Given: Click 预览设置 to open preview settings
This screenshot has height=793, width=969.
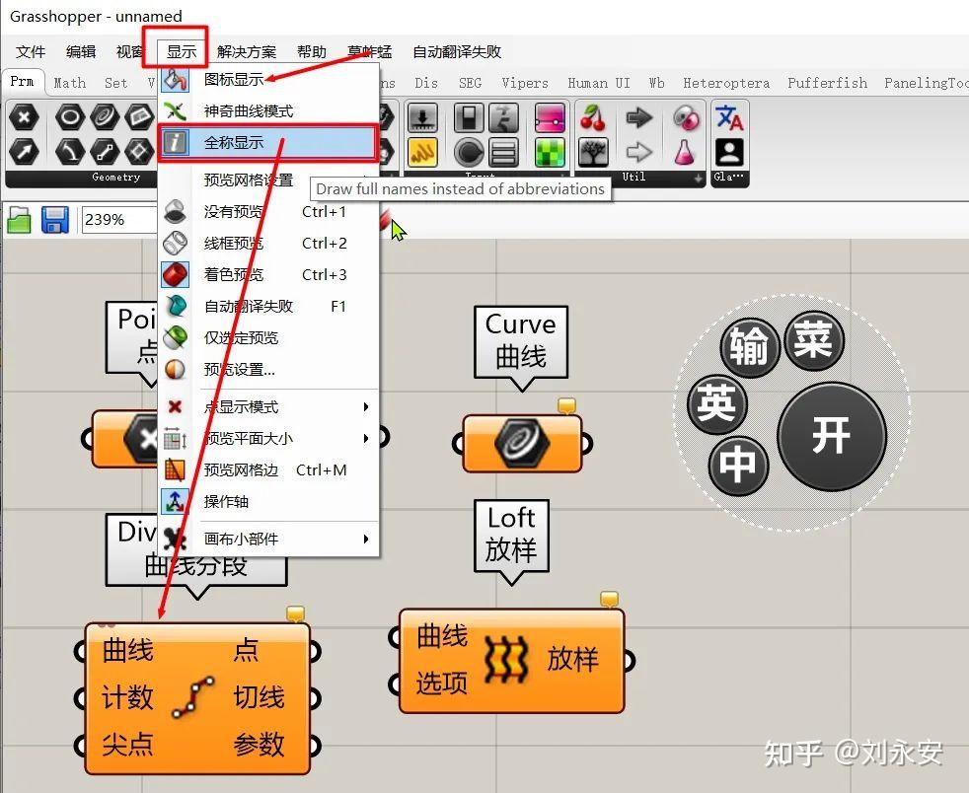Looking at the screenshot, I should click(x=242, y=369).
